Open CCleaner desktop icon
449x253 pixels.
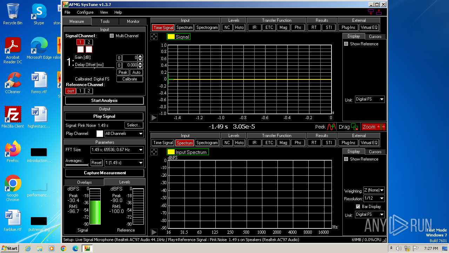click(13, 83)
